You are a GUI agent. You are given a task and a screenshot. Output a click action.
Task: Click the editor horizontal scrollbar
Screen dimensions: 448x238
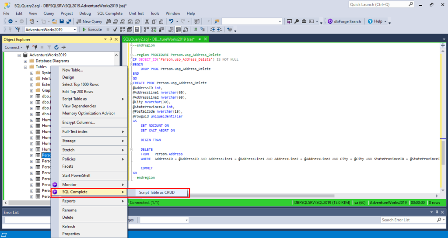click(x=262, y=196)
